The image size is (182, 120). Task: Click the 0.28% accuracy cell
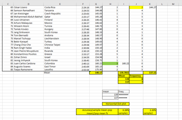(123, 110)
